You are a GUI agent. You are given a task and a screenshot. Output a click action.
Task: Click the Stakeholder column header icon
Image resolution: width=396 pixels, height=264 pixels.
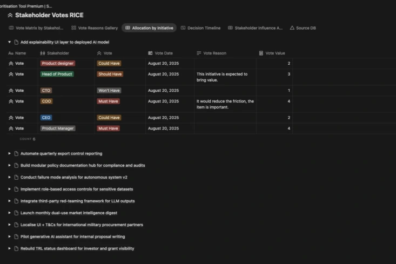click(x=43, y=53)
